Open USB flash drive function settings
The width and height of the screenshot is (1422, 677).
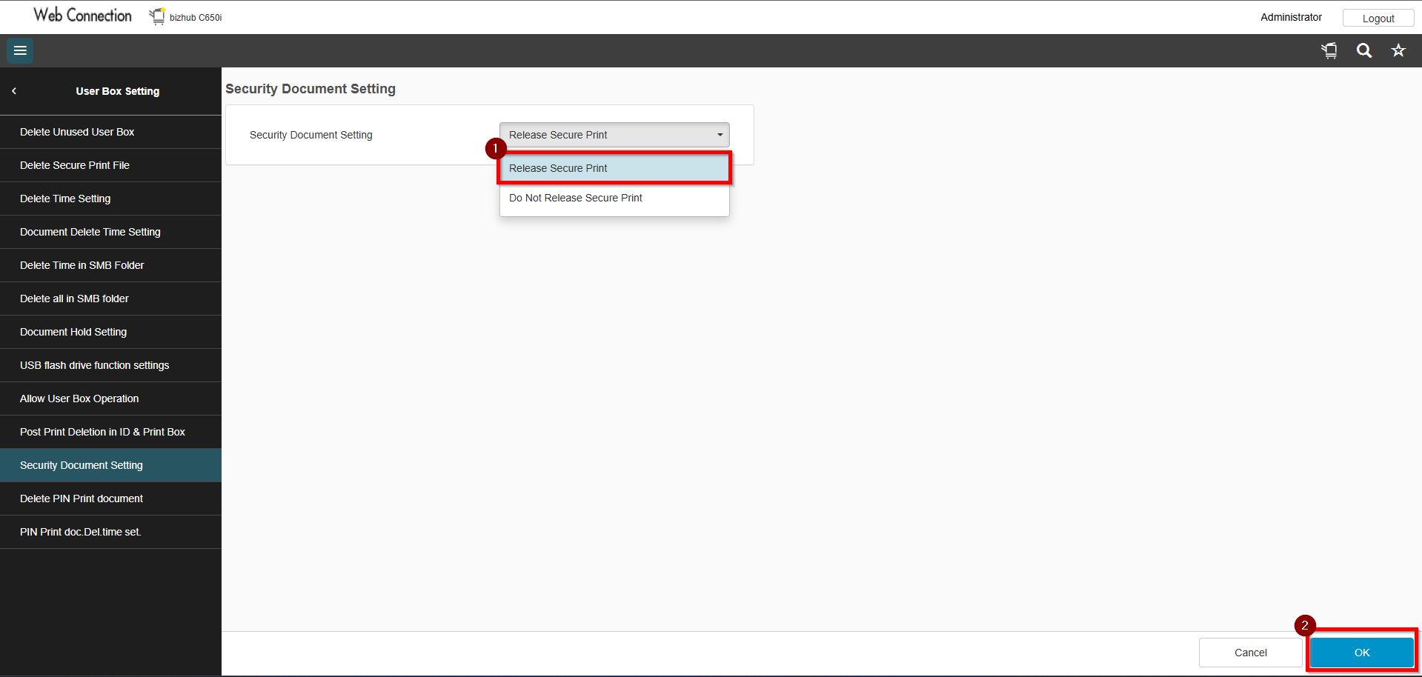(94, 365)
